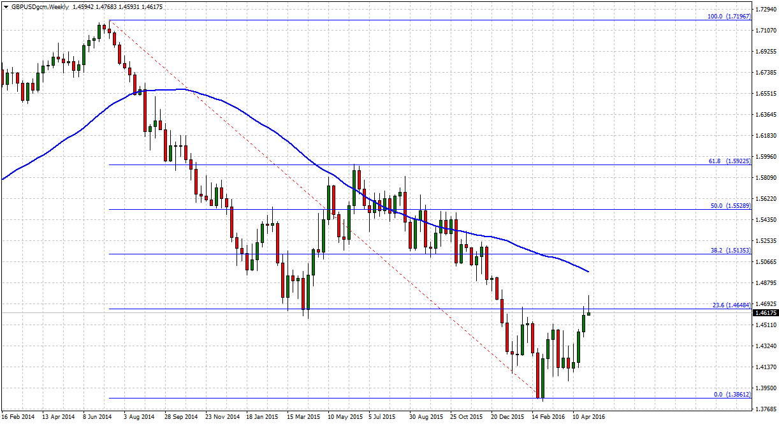Click the 20 Dec 2015 date label
Viewport: 779px width, 424px height.
(507, 416)
